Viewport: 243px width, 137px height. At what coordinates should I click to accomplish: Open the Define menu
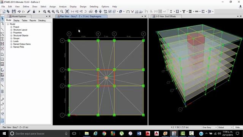point(26,6)
